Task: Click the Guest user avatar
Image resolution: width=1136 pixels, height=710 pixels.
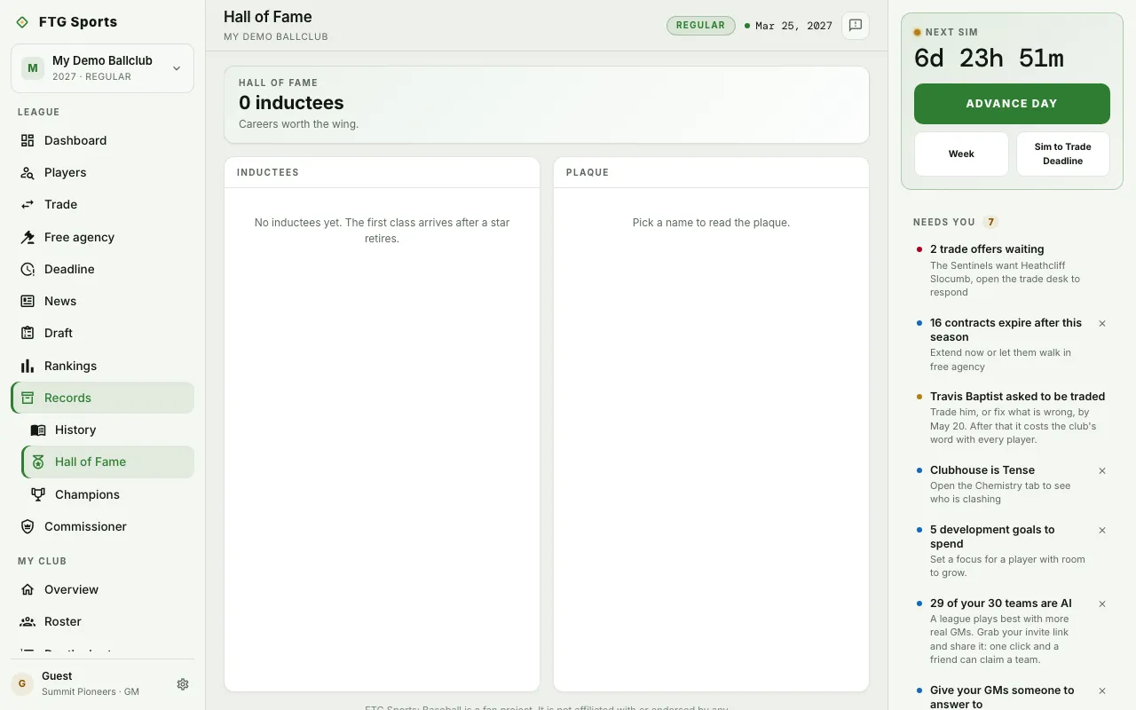Action: point(22,684)
